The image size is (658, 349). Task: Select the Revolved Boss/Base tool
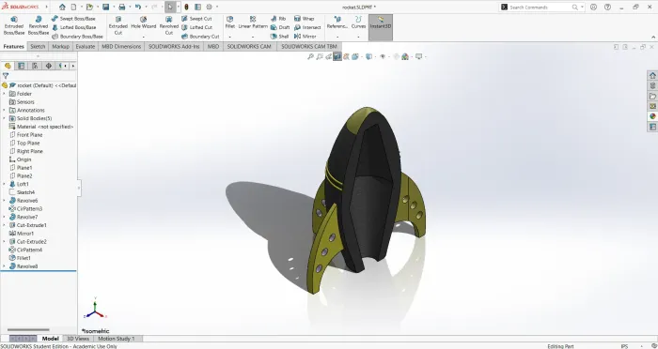click(x=39, y=25)
